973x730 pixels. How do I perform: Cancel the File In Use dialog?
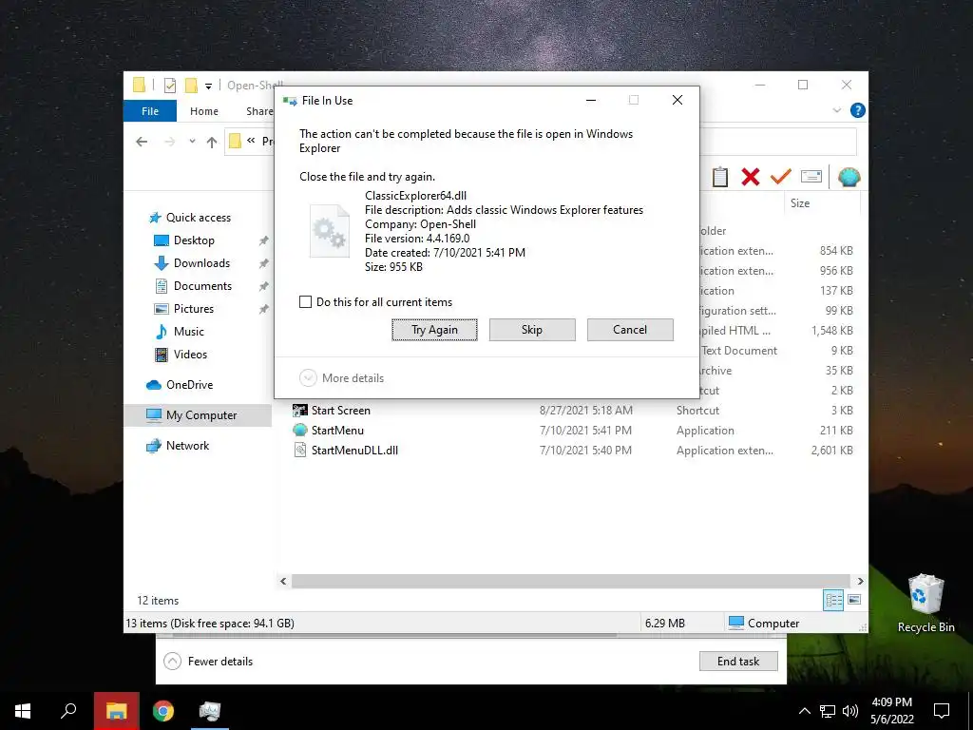coord(630,330)
